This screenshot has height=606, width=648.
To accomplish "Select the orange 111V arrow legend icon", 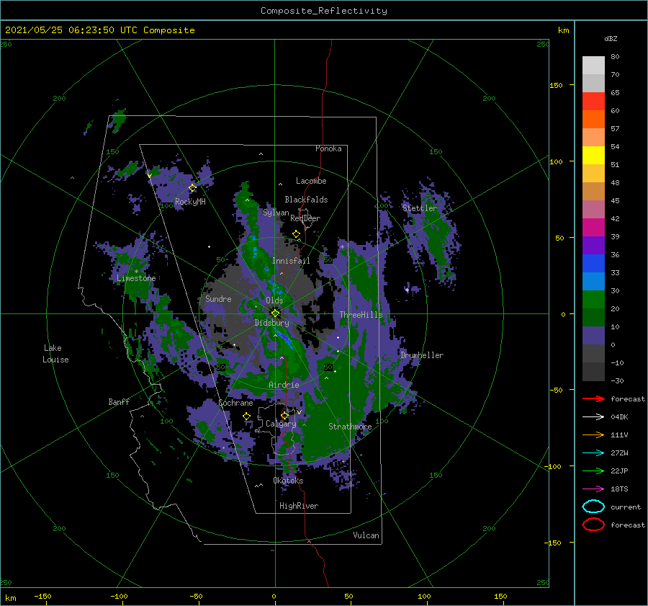I will (x=593, y=435).
